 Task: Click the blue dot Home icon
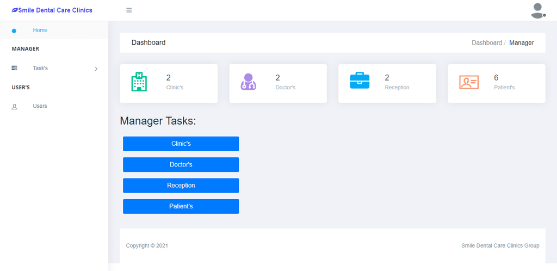coord(14,31)
